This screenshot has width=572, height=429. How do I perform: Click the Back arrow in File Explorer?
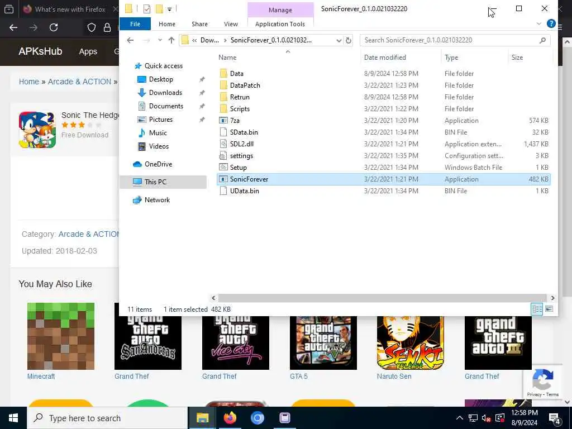pyautogui.click(x=130, y=40)
